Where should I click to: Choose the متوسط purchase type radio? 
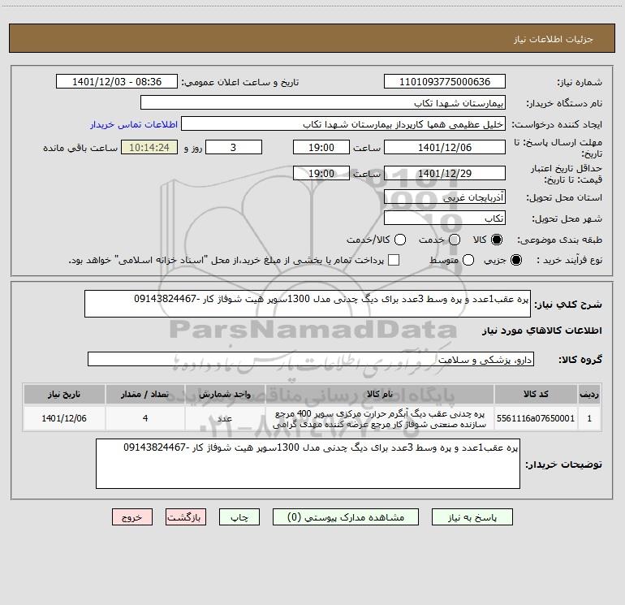(468, 260)
